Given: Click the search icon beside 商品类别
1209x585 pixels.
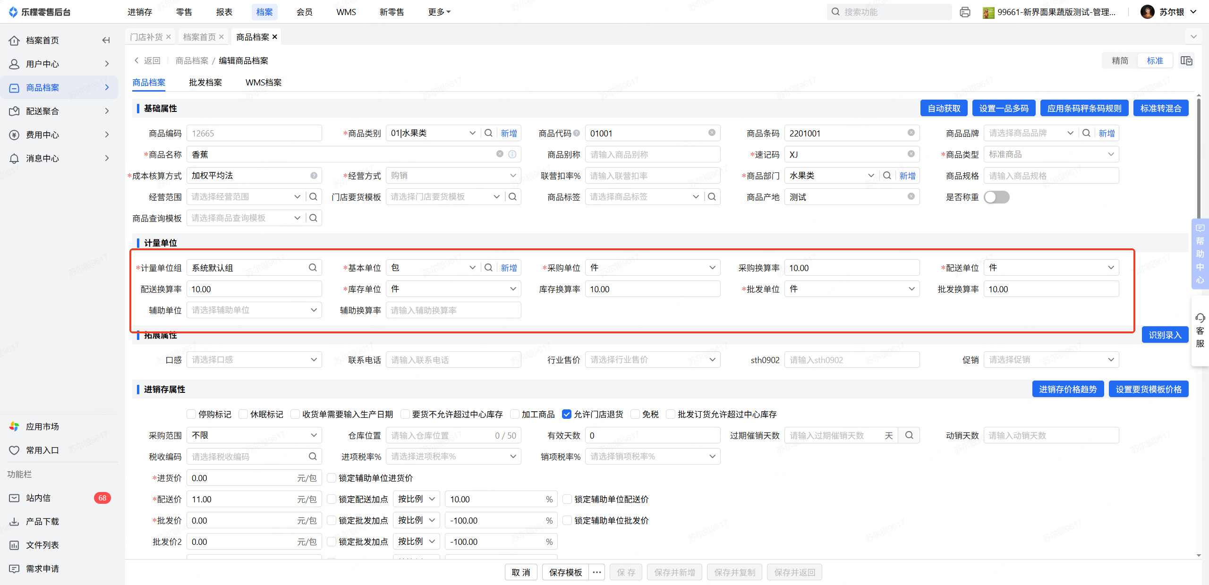Looking at the screenshot, I should pos(489,133).
